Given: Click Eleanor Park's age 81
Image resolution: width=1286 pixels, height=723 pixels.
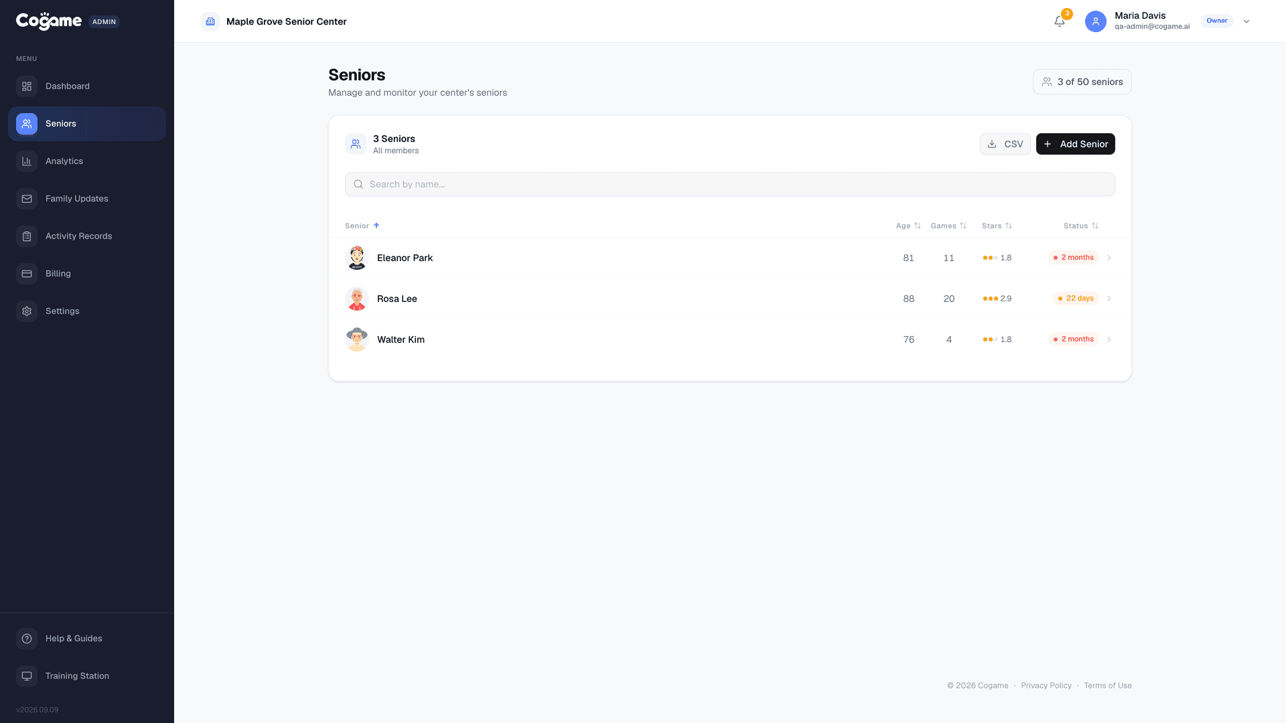Looking at the screenshot, I should [908, 258].
